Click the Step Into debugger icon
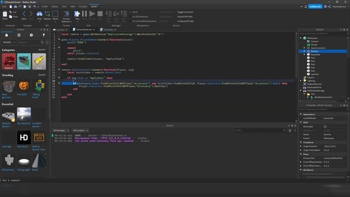The image size is (350, 197). click(109, 14)
